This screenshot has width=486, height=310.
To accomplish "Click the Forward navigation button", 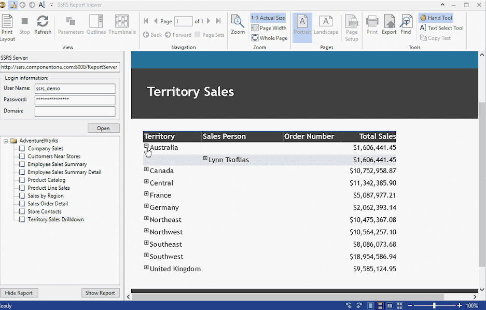I will pos(178,35).
